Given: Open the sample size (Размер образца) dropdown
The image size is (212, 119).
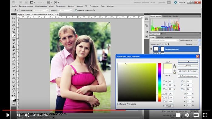Looking at the screenshot, I should [41, 10].
